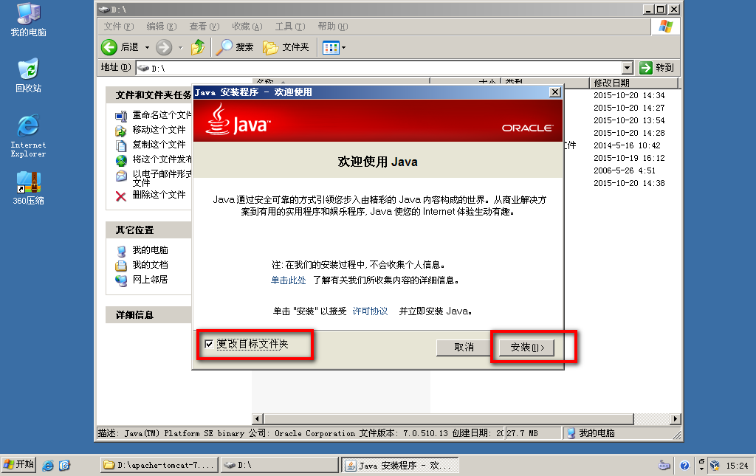Click the email-this-file task
Screen dimensions: 756x476
154,178
